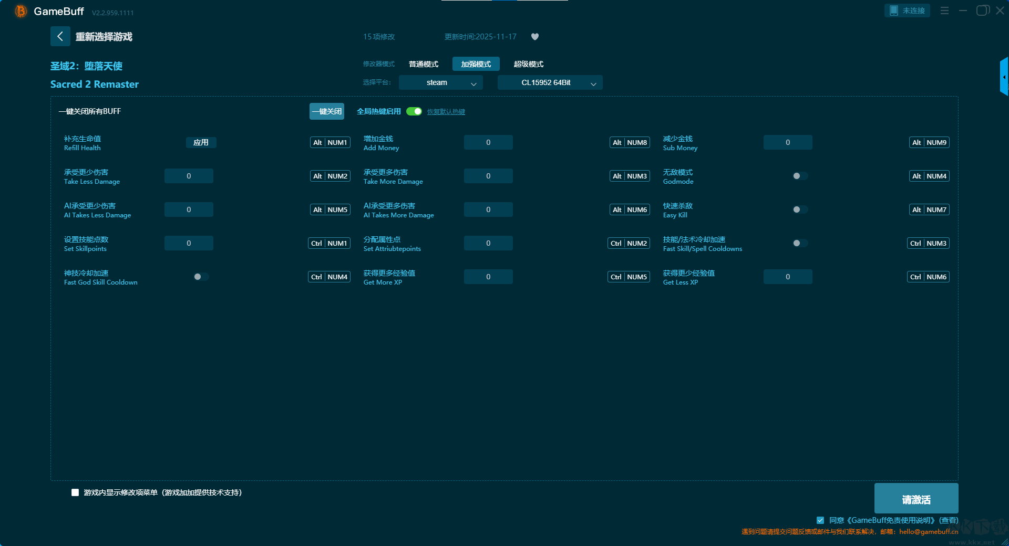
Task: Enable Fast Skill/Spell Cooldowns switch
Action: pyautogui.click(x=800, y=243)
